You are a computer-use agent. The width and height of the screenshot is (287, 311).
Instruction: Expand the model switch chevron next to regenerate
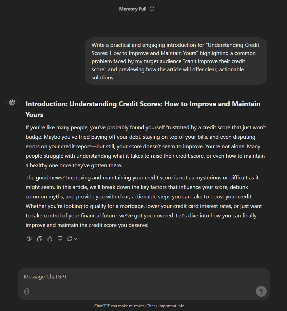[75, 239]
